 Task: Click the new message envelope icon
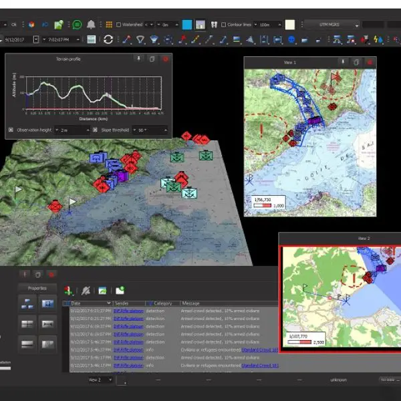(x=120, y=290)
